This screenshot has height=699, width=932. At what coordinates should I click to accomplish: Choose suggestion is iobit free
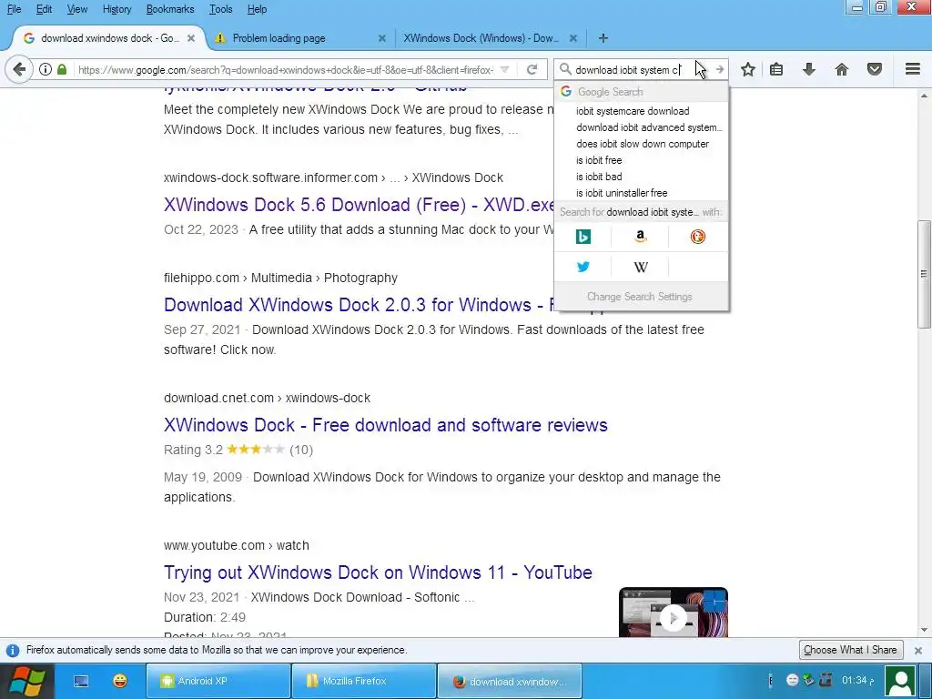pos(641,160)
